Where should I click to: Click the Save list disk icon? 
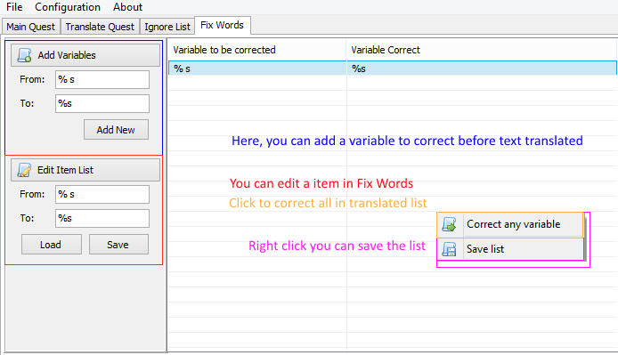(450, 249)
